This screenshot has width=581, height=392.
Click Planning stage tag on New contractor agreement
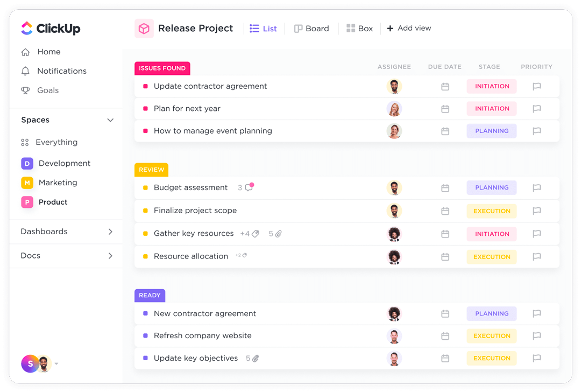492,313
